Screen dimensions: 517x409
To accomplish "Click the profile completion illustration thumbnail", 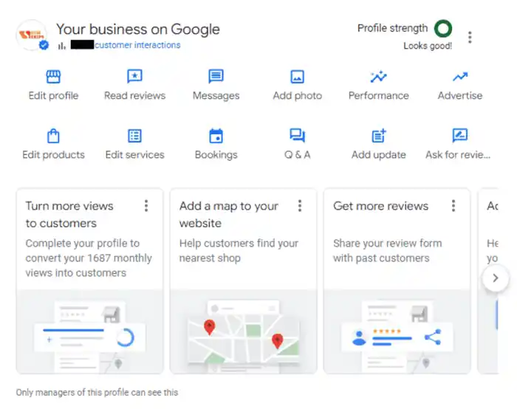I will [x=89, y=332].
